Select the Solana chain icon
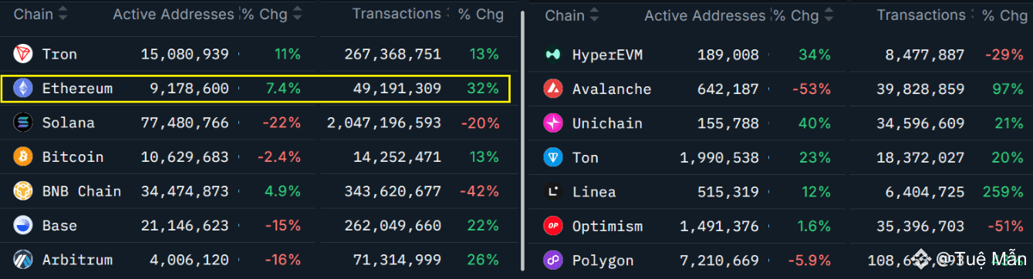 point(23,123)
